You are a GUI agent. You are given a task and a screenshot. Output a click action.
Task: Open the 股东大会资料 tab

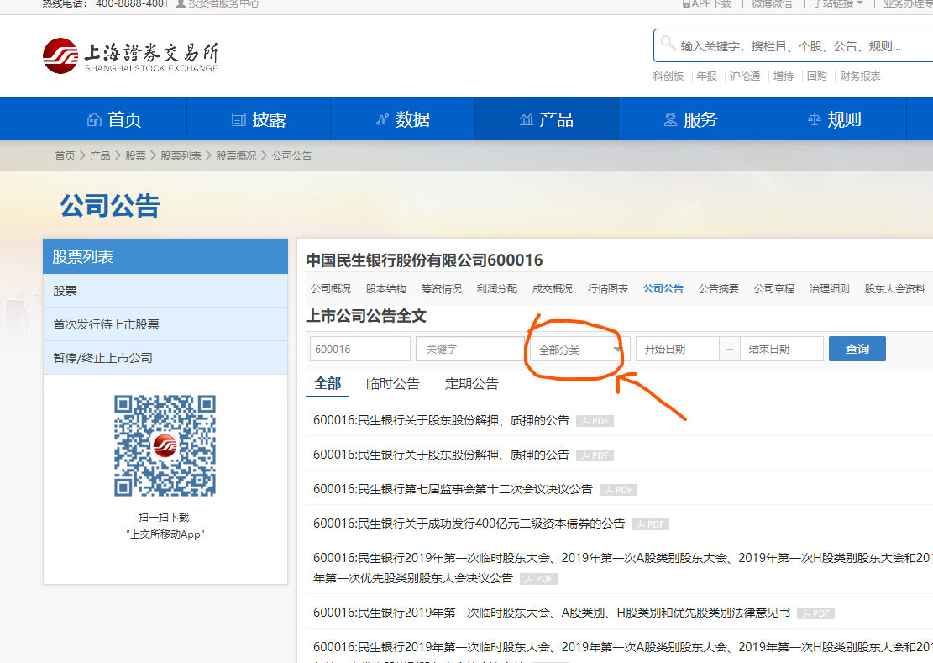tap(895, 289)
